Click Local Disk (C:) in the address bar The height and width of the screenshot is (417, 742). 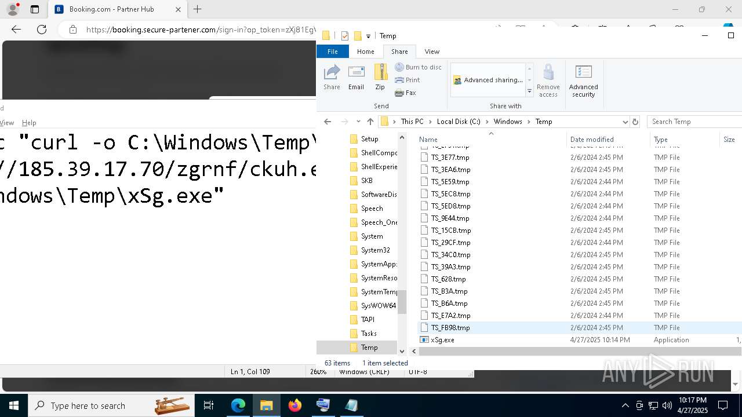click(x=459, y=122)
